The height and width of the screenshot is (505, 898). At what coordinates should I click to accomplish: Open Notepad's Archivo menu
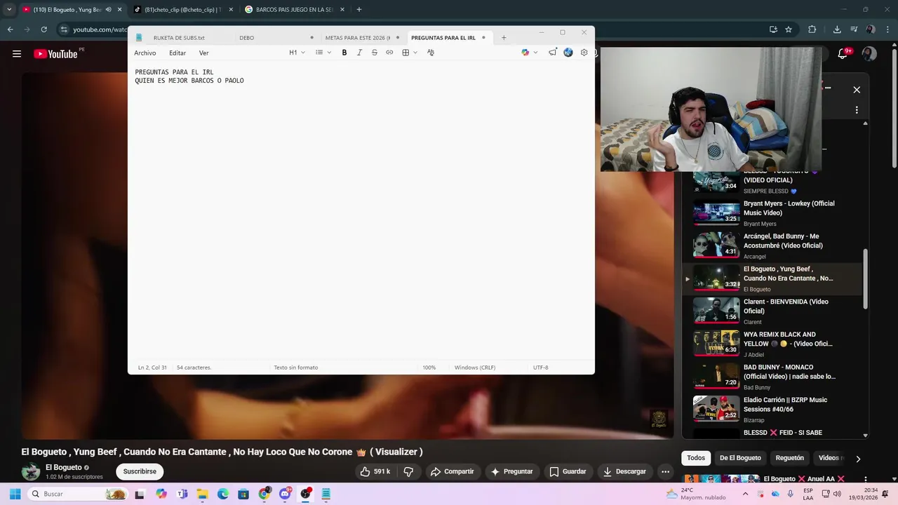tap(145, 53)
